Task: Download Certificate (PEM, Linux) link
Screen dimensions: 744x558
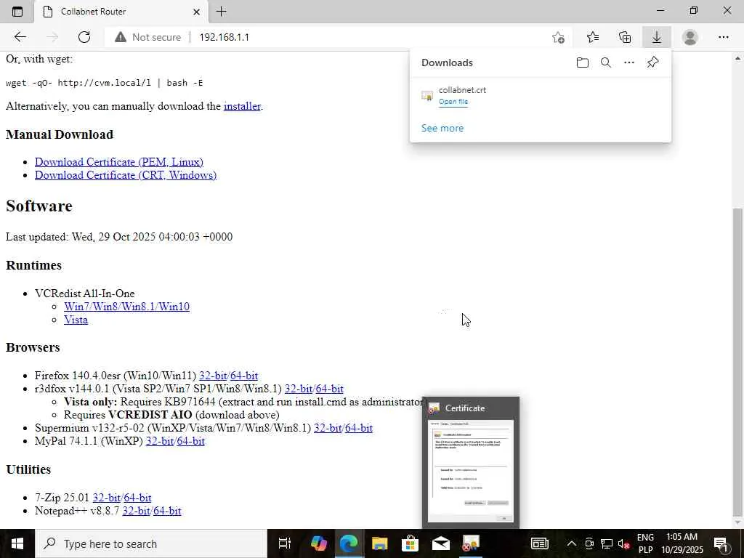Action: [119, 162]
